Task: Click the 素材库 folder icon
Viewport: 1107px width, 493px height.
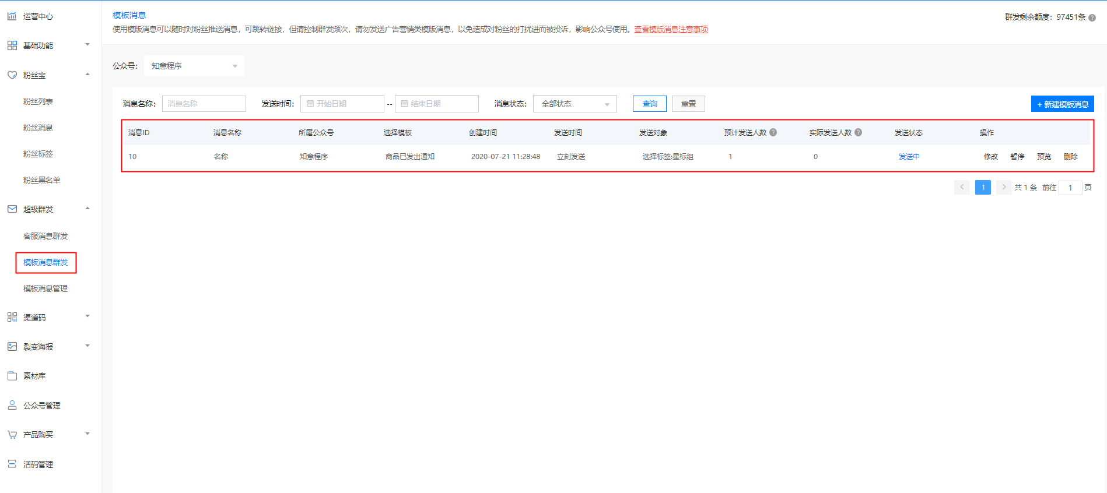Action: tap(12, 376)
